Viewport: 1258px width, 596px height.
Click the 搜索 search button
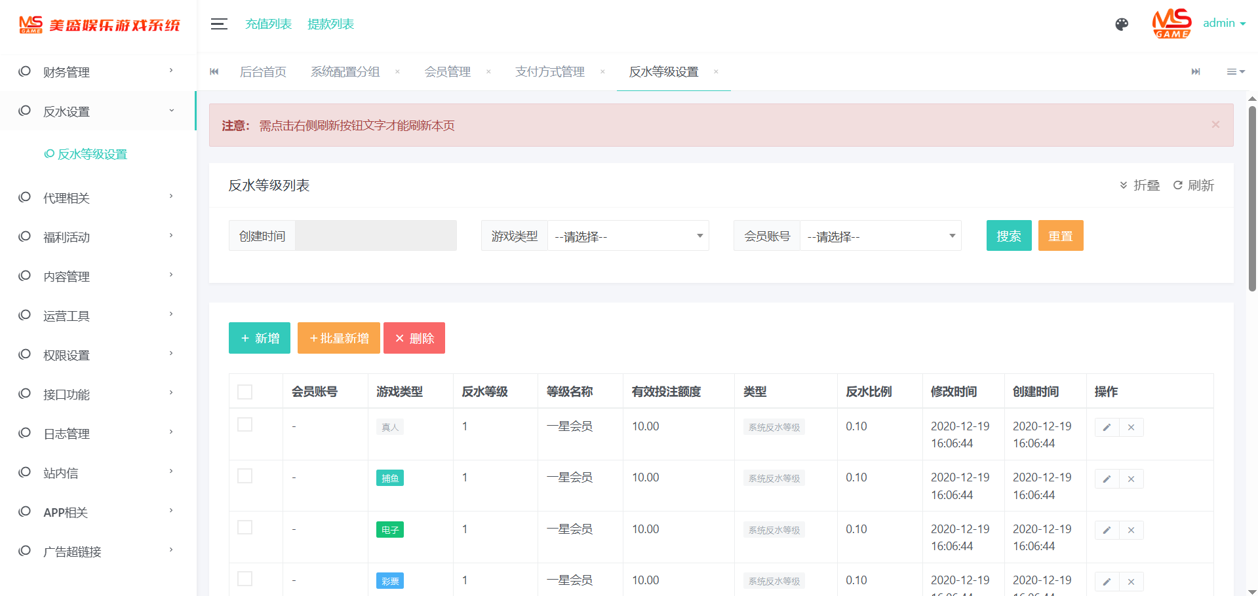click(x=1008, y=236)
